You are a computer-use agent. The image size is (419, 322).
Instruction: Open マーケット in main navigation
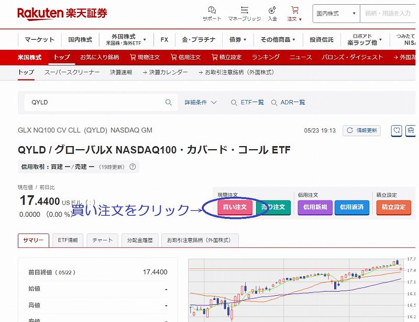point(40,40)
